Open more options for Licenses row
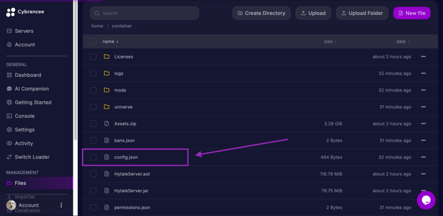The image size is (443, 216). point(423,57)
